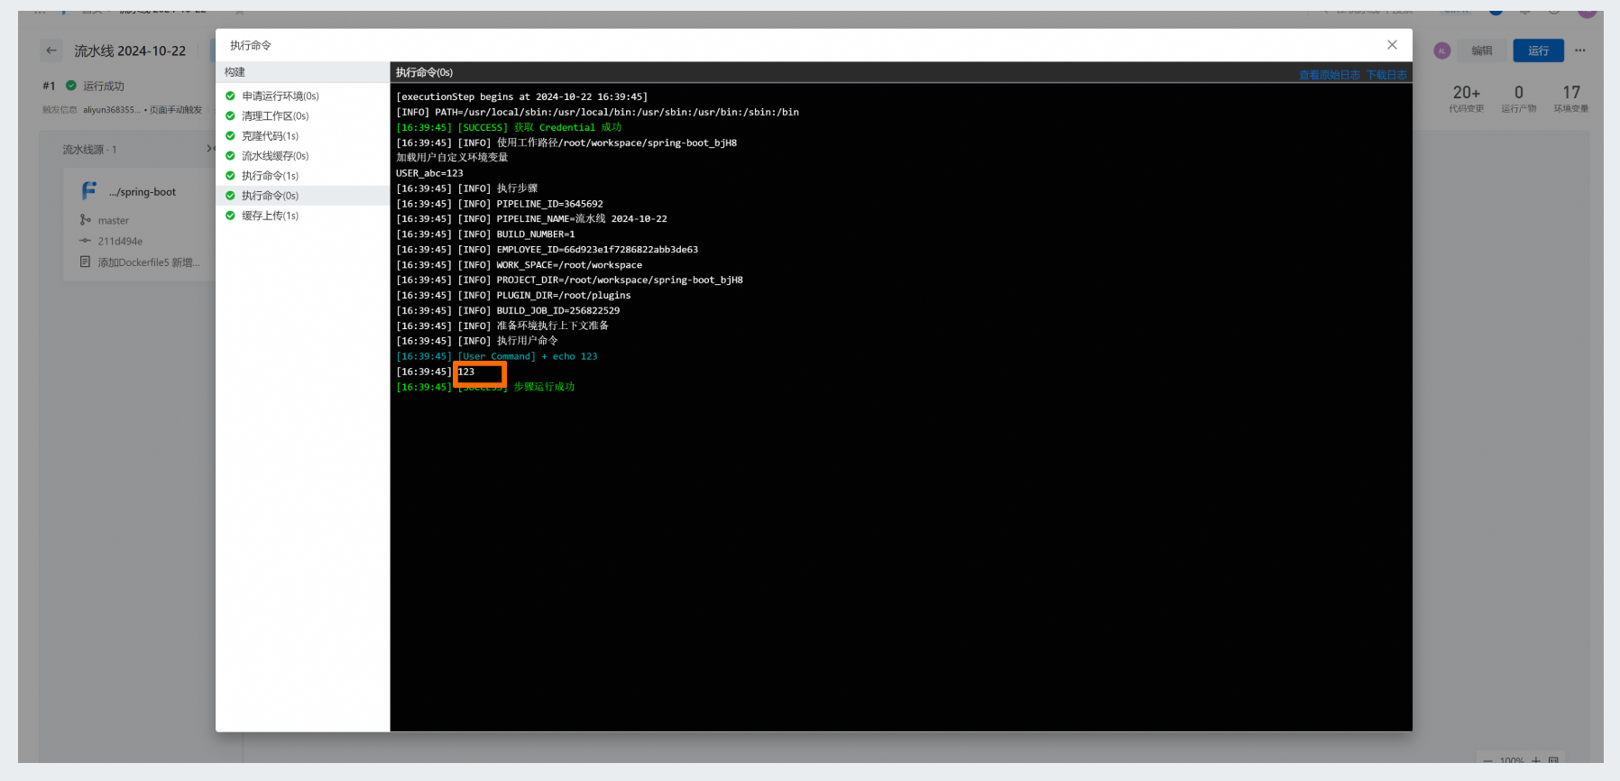This screenshot has width=1620, height=781.
Task: Click the 构建 section header
Action: click(235, 72)
